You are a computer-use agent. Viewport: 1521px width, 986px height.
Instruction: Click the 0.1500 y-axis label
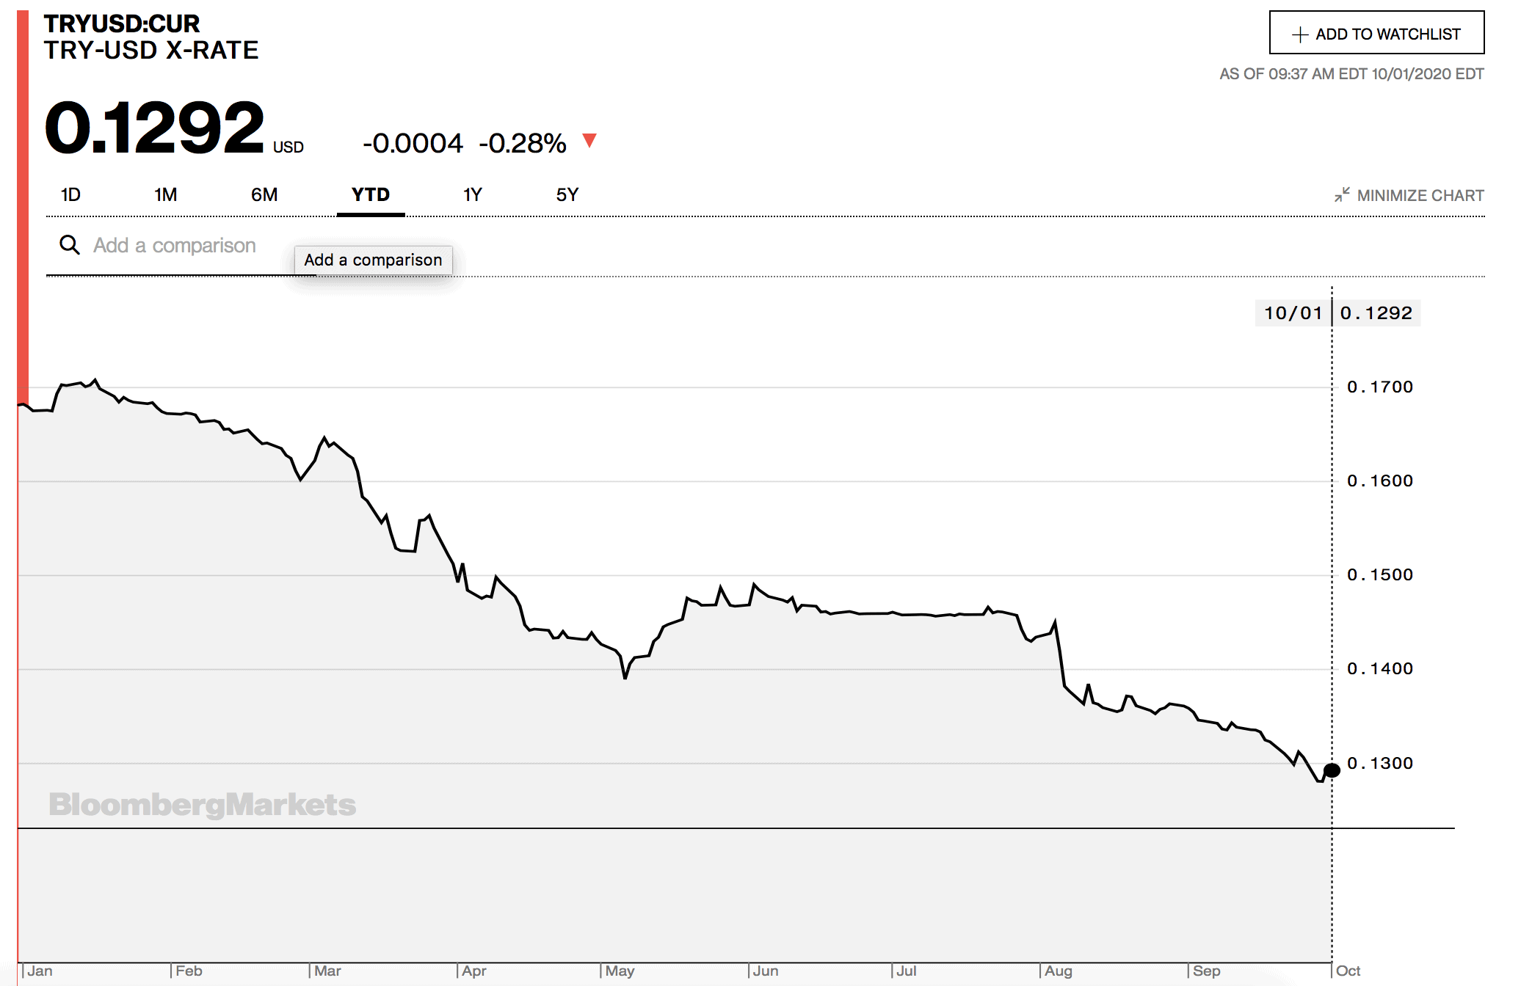tap(1380, 574)
